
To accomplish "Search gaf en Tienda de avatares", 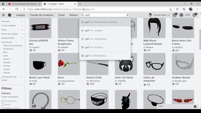I will pos(105,22).
